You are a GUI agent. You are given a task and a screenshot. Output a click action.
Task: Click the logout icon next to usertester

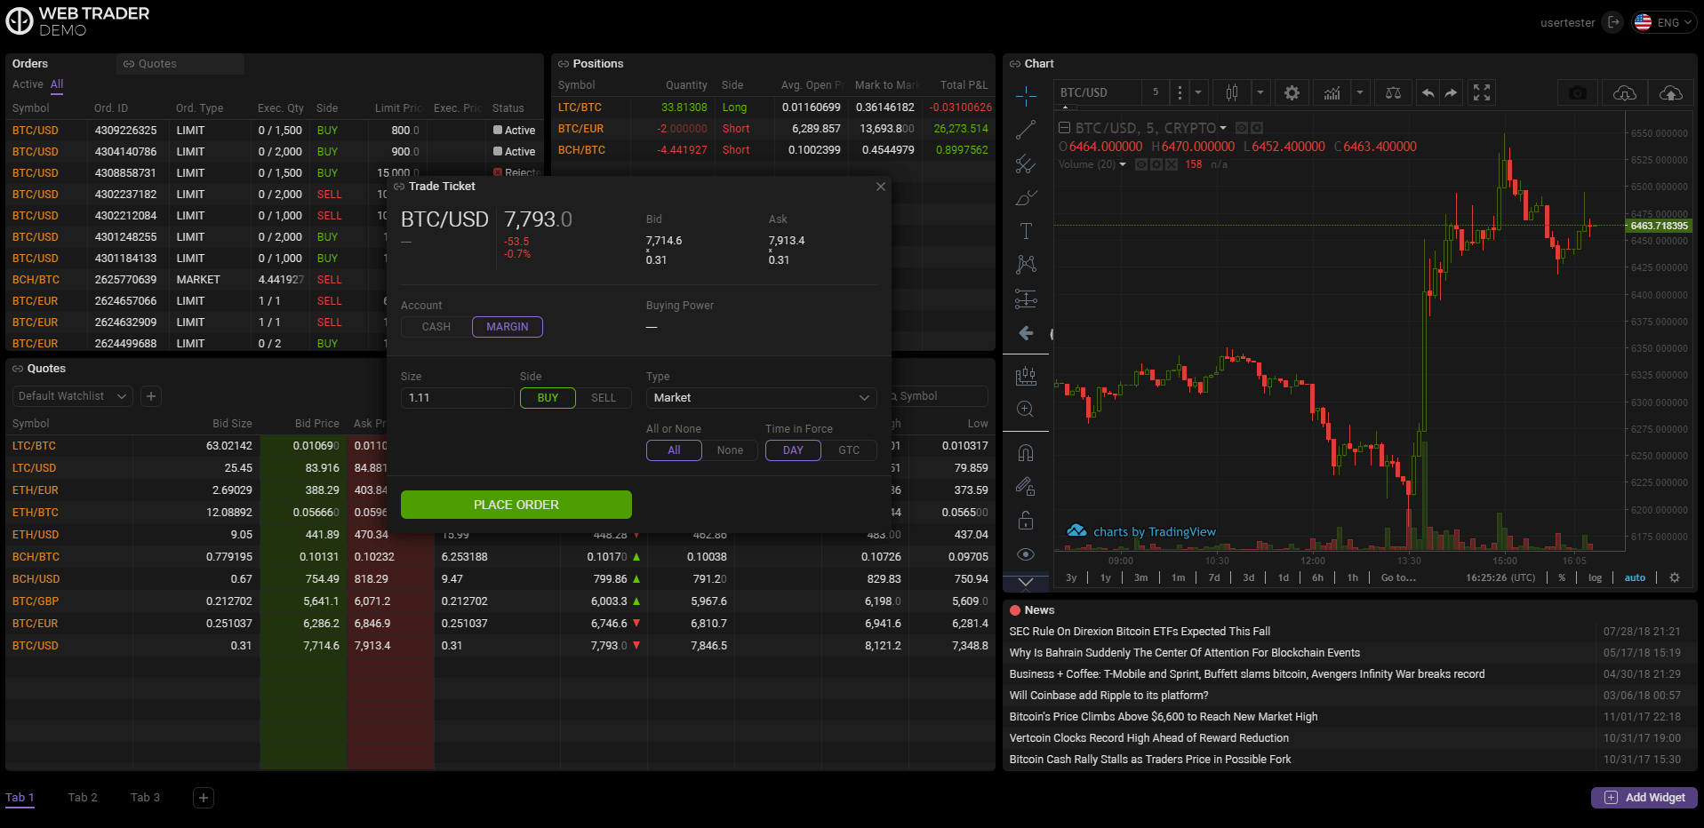click(1613, 22)
